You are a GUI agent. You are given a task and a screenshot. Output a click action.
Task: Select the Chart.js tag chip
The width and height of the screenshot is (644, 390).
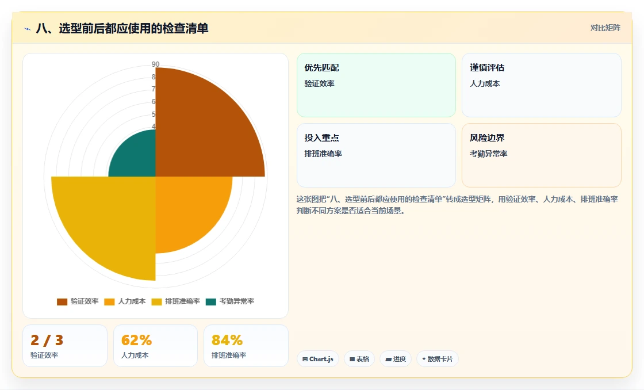(x=318, y=359)
